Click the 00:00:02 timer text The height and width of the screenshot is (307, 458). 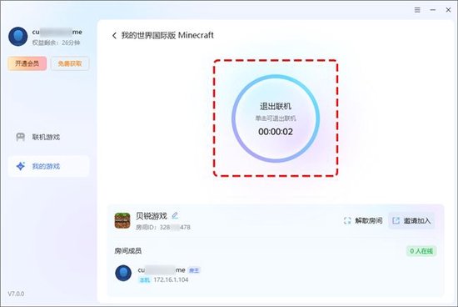pos(276,132)
